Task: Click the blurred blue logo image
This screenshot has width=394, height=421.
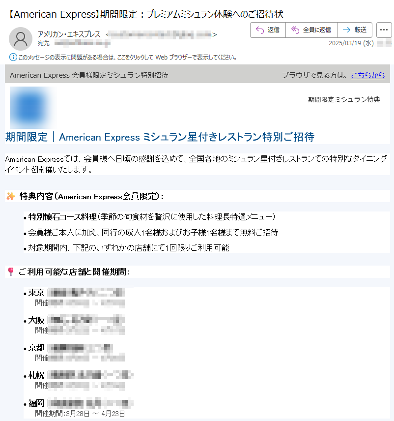Action: [x=31, y=107]
